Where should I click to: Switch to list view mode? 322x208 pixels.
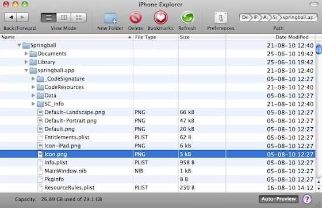(x=48, y=18)
